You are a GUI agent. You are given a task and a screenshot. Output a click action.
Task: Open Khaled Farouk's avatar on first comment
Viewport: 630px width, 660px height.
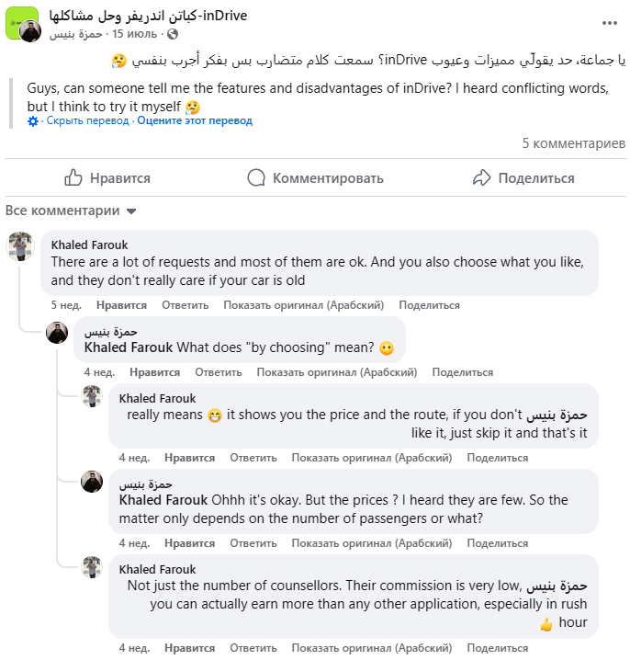[20, 245]
